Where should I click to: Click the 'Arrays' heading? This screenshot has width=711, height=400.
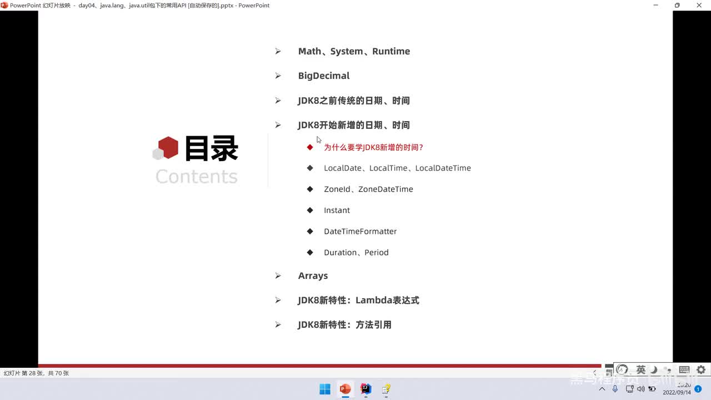pyautogui.click(x=313, y=276)
